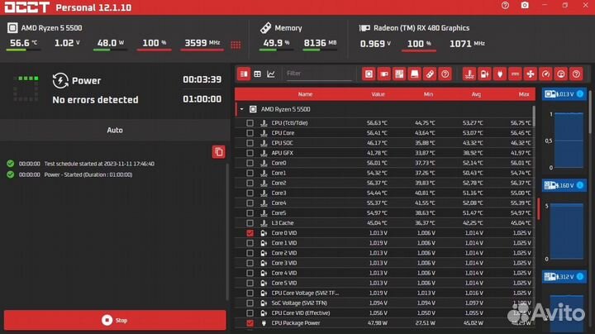Toggle the usage load filter icon

[561, 74]
